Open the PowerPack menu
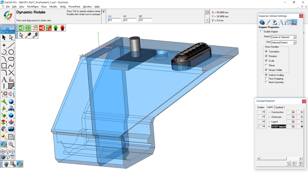The width and height of the screenshot is (308, 173). coord(74,6)
